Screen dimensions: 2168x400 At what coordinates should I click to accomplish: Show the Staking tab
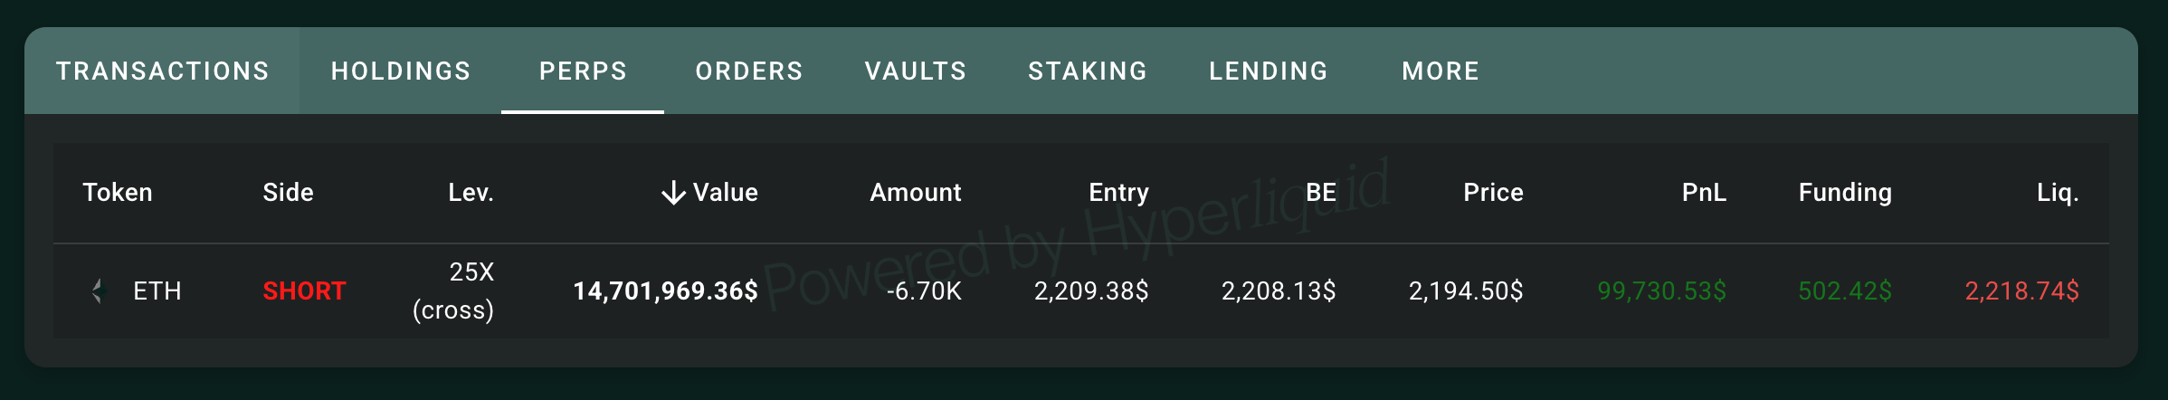tap(1088, 71)
